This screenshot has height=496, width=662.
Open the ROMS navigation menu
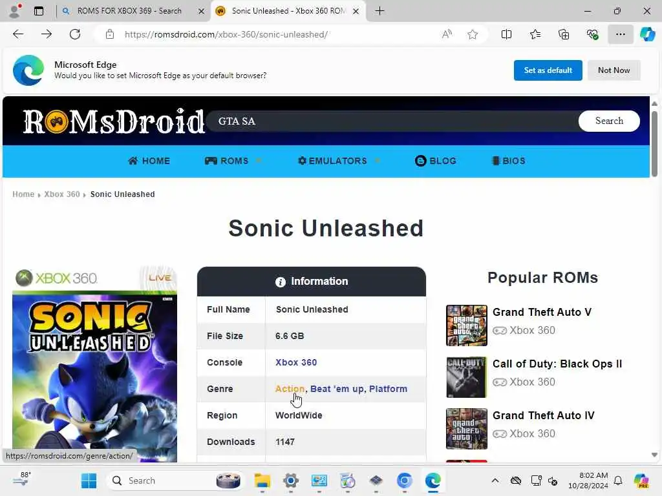227,161
